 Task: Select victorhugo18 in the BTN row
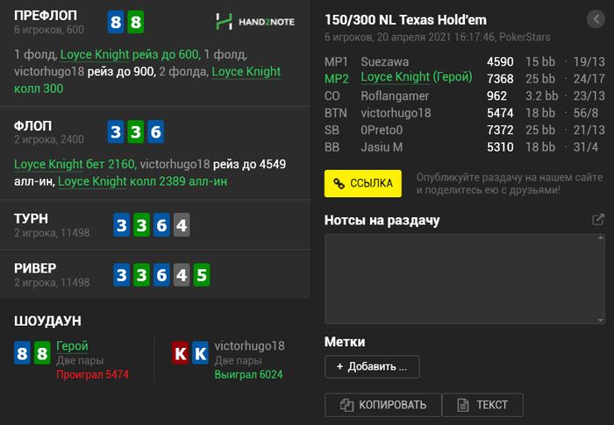(396, 113)
